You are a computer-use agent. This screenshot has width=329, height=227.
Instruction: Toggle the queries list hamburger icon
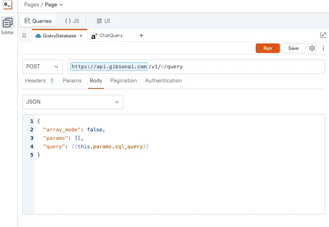tap(24, 35)
